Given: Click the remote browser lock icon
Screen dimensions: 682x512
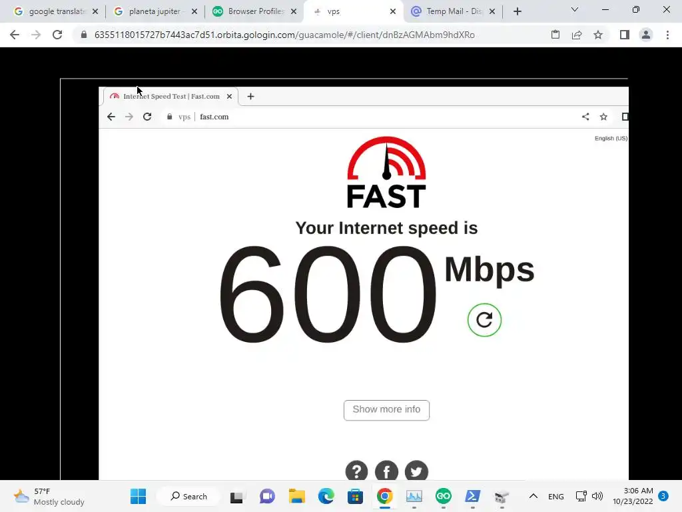Looking at the screenshot, I should [x=170, y=117].
